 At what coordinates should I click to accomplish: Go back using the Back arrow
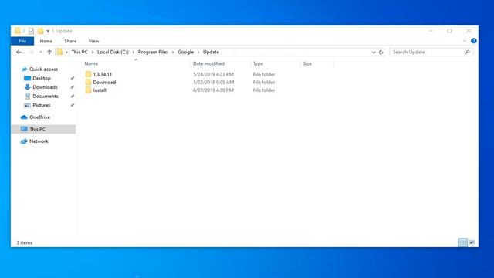coord(19,52)
